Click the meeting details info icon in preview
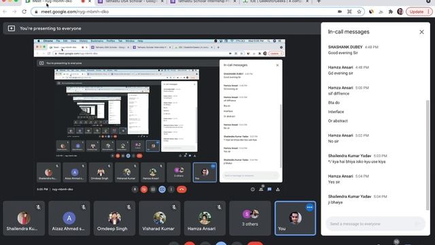Viewport: 435px width, 245px height. [x=252, y=189]
